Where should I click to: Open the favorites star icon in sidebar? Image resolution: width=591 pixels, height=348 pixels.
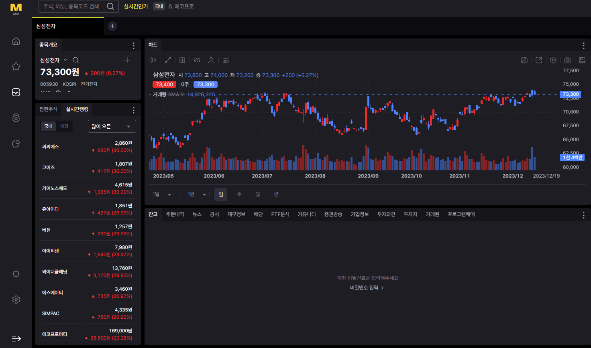pos(16,67)
